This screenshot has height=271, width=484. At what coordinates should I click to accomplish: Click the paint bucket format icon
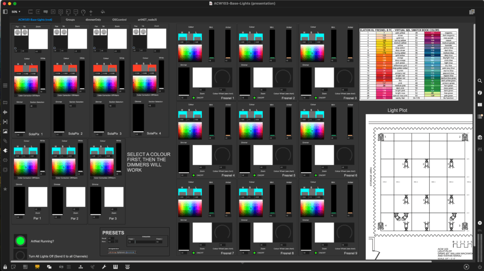103,11
